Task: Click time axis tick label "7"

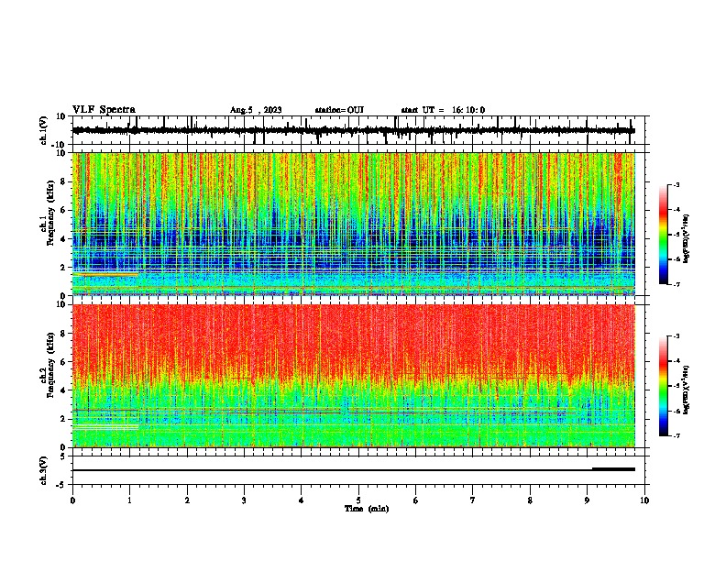Action: 473,500
